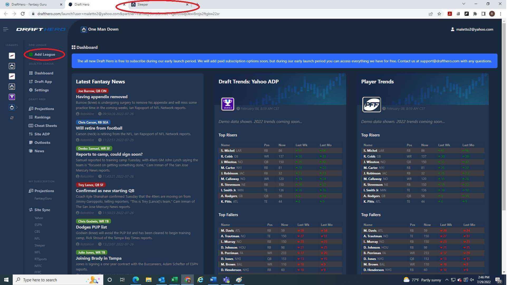
Task: Open the Chrome Extensions puzzle icon
Action: coord(475,14)
